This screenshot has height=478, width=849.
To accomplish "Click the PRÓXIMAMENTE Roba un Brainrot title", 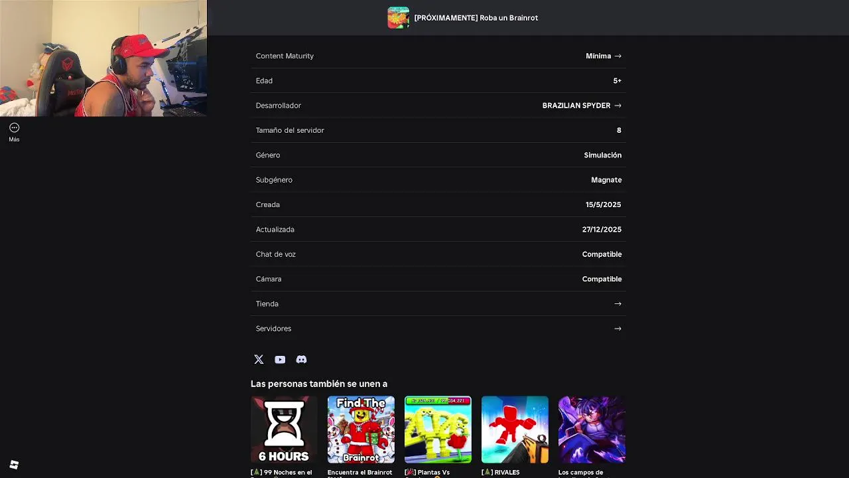I will point(476,18).
